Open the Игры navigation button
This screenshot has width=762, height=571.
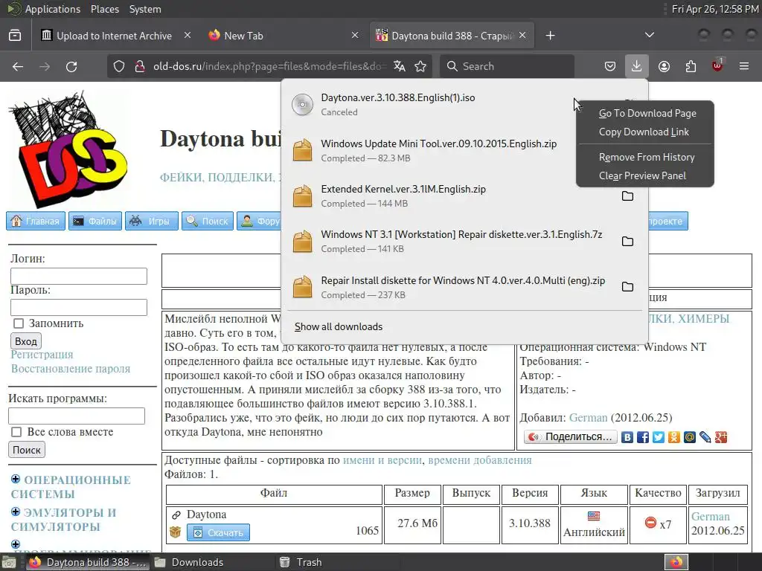point(152,221)
